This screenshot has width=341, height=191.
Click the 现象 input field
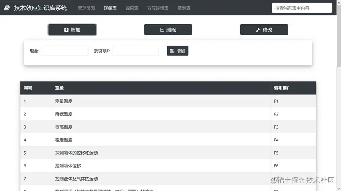65,51
